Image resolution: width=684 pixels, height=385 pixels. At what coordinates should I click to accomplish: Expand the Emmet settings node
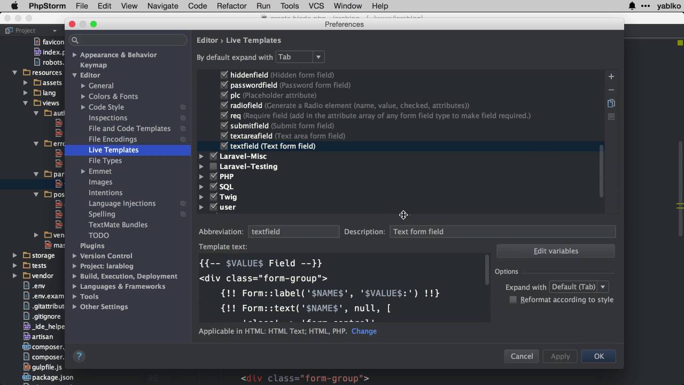(x=83, y=171)
